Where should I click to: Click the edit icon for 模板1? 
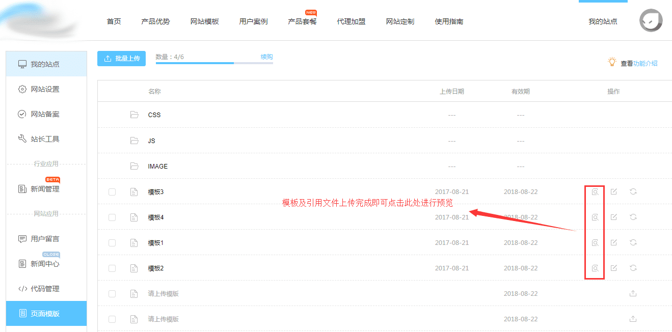(614, 242)
